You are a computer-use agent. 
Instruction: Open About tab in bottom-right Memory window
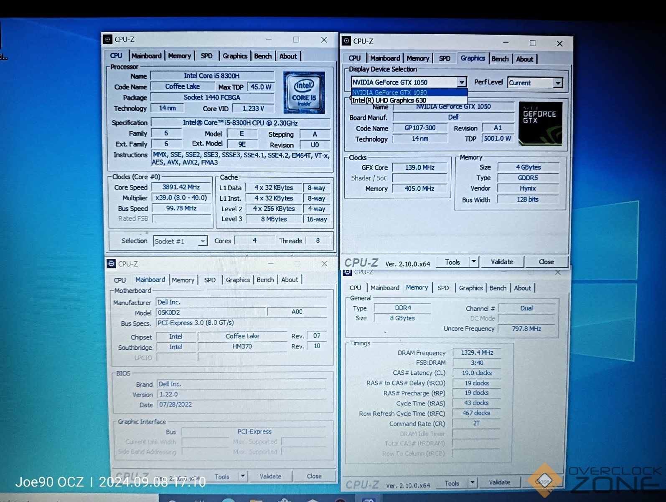point(522,288)
